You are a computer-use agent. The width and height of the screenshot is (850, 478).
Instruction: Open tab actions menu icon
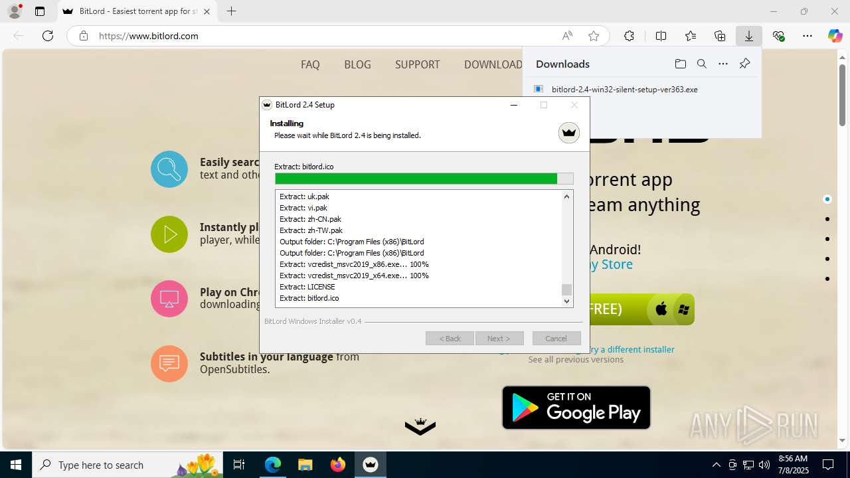(x=40, y=11)
